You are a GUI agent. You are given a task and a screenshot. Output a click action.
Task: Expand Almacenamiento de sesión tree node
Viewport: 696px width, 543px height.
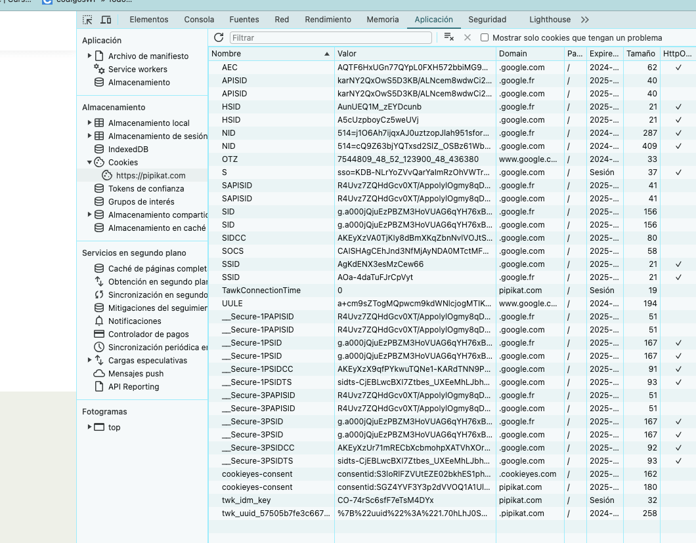coord(89,136)
